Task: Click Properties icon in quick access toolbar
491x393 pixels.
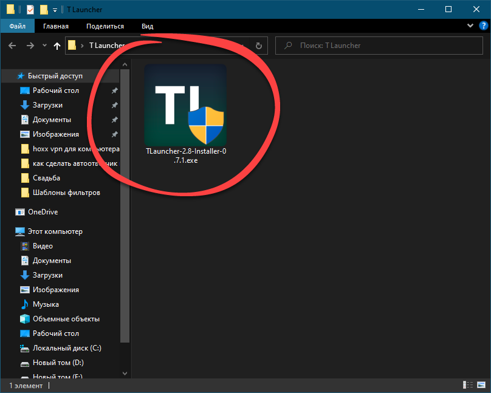Action: (30, 10)
